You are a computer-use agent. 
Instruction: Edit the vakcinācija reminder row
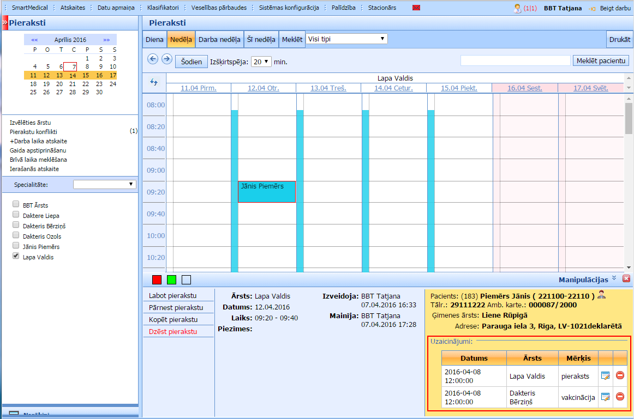(605, 397)
